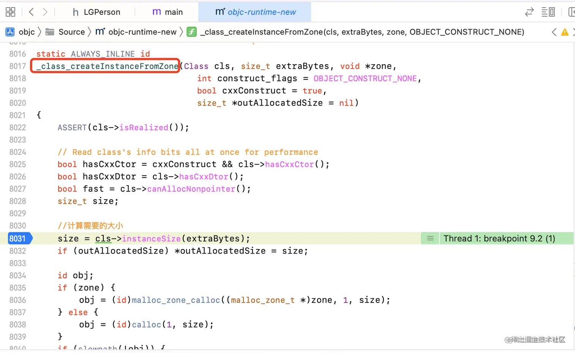Toggle the breakpoint on line 8031
This screenshot has height=353, width=575.
click(x=20, y=238)
